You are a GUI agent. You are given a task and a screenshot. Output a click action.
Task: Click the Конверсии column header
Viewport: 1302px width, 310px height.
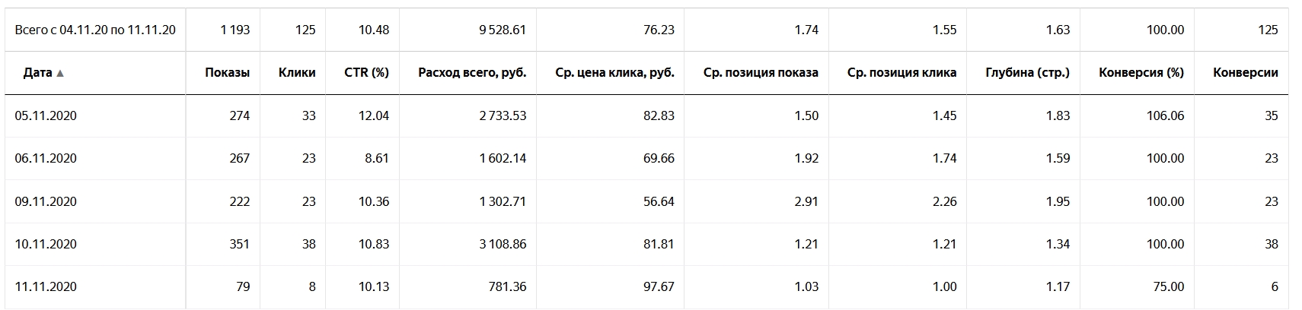point(1246,73)
